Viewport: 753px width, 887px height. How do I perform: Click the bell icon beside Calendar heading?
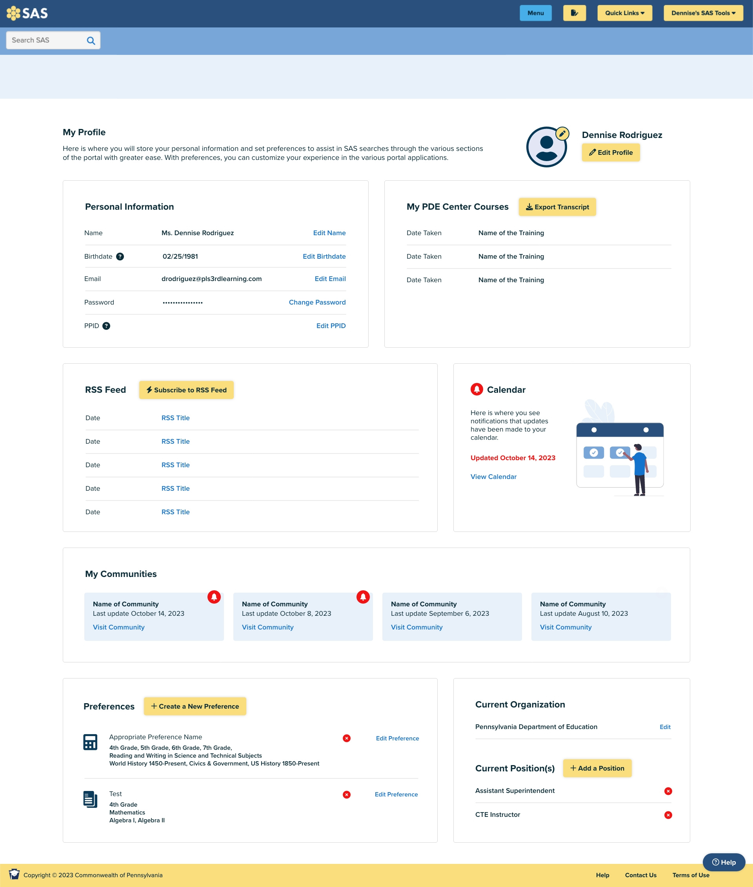477,389
